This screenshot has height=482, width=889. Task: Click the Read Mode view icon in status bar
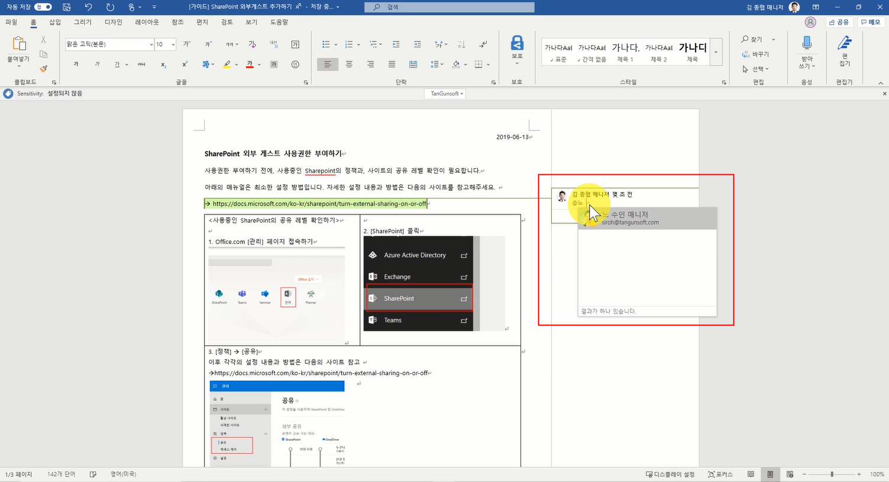pos(751,474)
